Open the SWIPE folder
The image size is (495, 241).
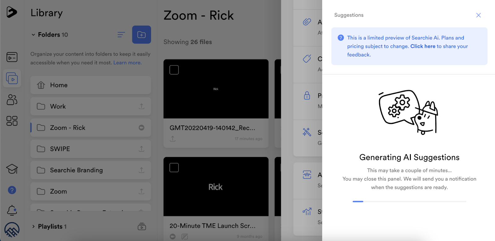(91, 149)
